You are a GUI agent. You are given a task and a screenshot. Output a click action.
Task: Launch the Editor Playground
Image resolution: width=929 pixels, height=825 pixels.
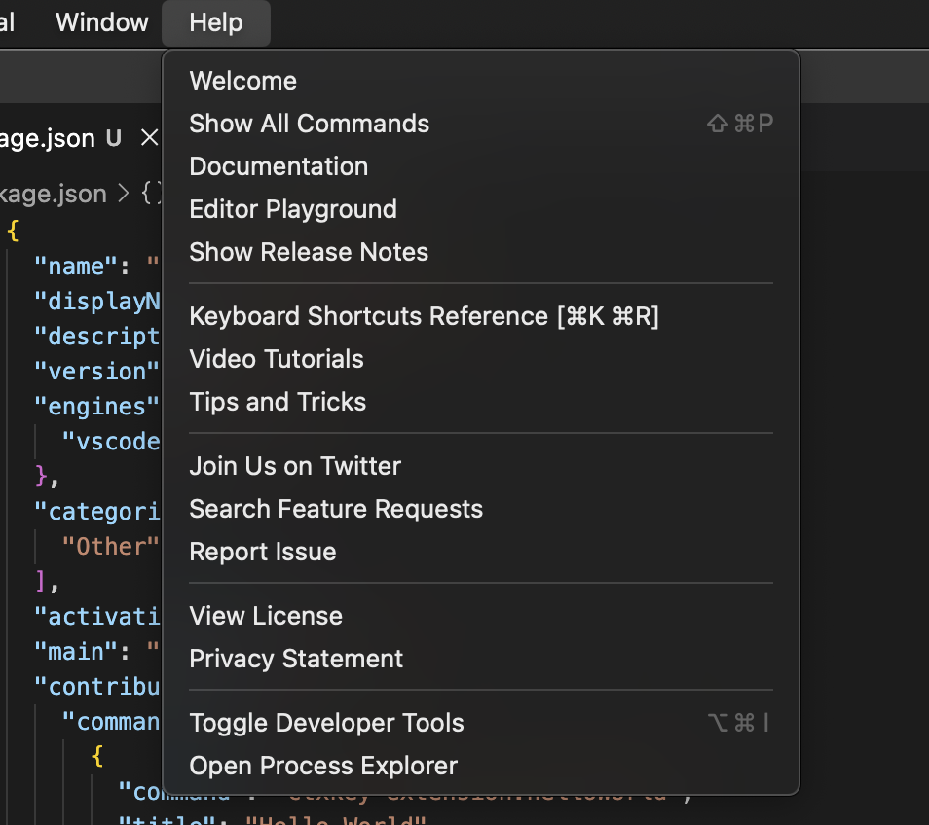[293, 209]
